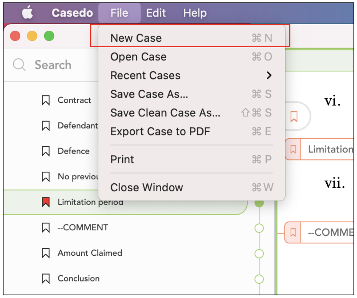Select the timeline node beside --COMMENT
The image size is (357, 298).
click(x=259, y=228)
